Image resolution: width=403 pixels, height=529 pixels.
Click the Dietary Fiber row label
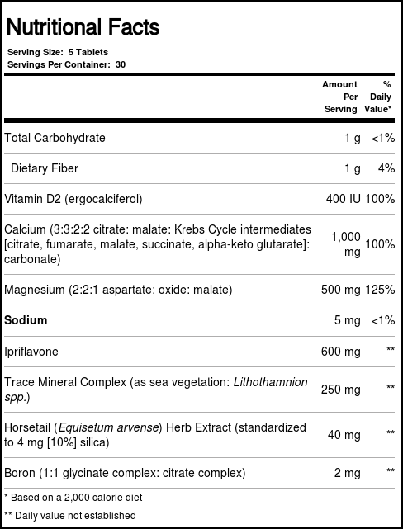tap(45, 168)
